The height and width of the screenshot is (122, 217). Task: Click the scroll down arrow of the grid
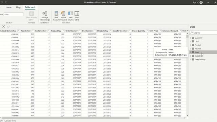point(188,115)
